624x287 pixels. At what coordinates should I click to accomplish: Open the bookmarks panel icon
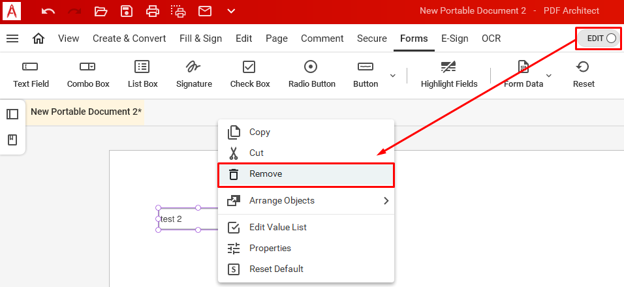tap(12, 140)
